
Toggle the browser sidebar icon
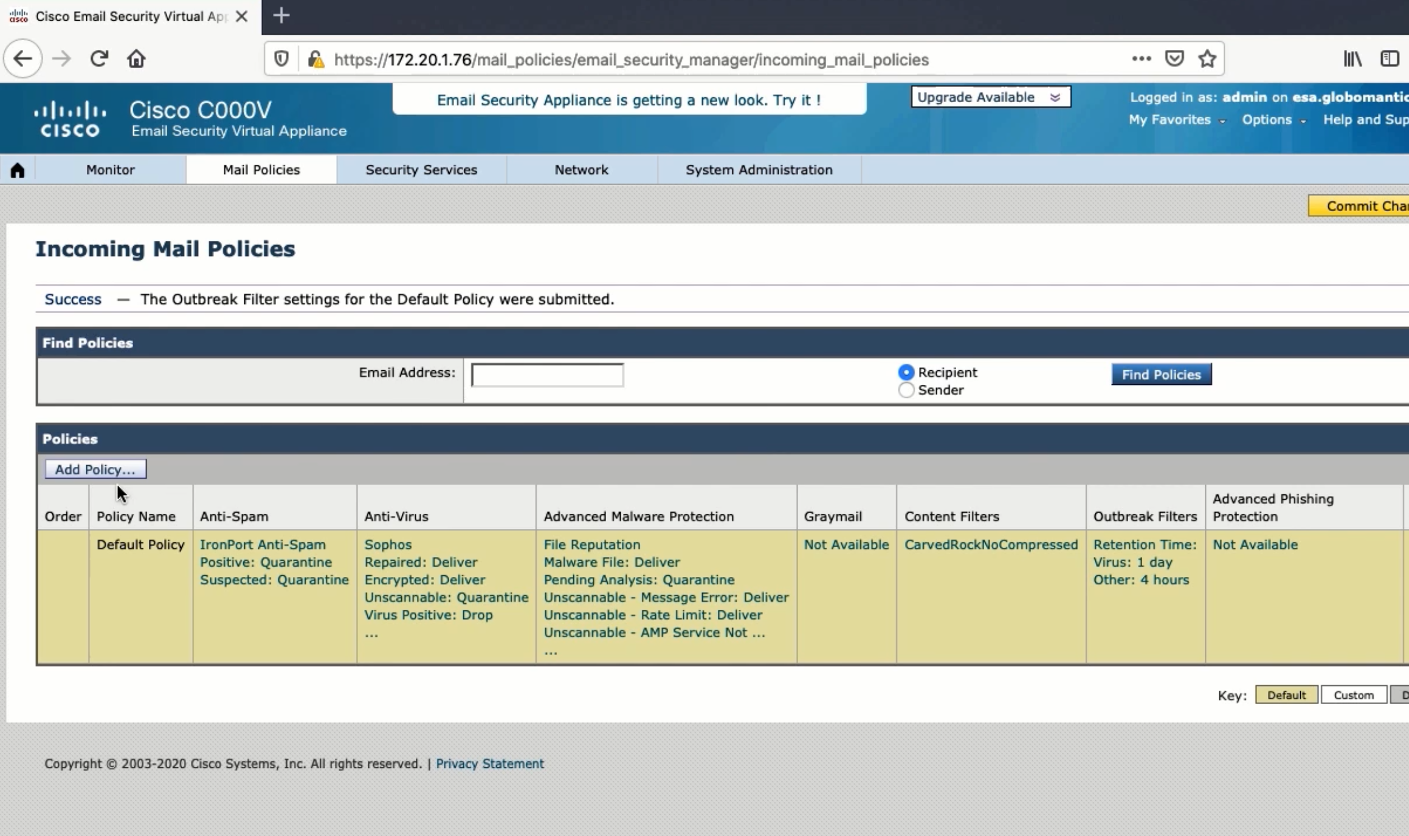point(1390,59)
